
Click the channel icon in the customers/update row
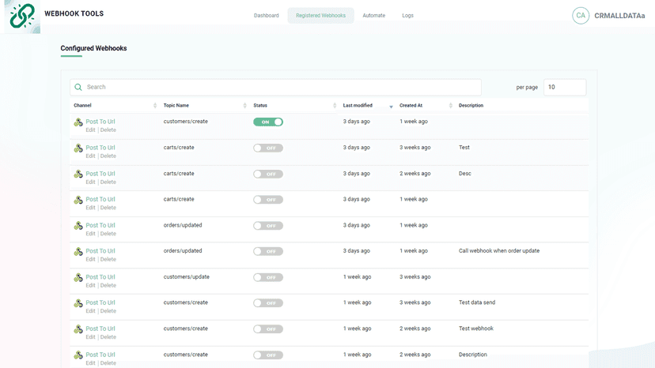tap(78, 277)
